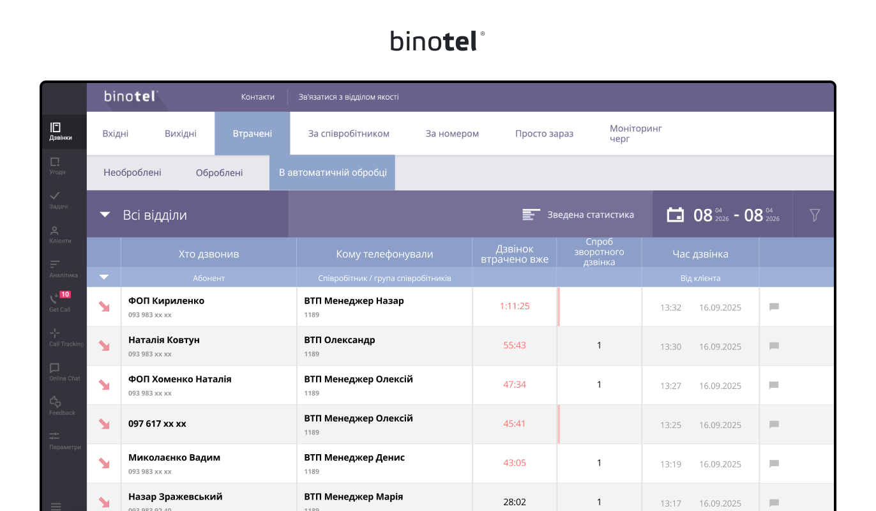The height and width of the screenshot is (511, 876).
Task: Open comment icon for ФОП Кириленко row
Action: point(774,307)
